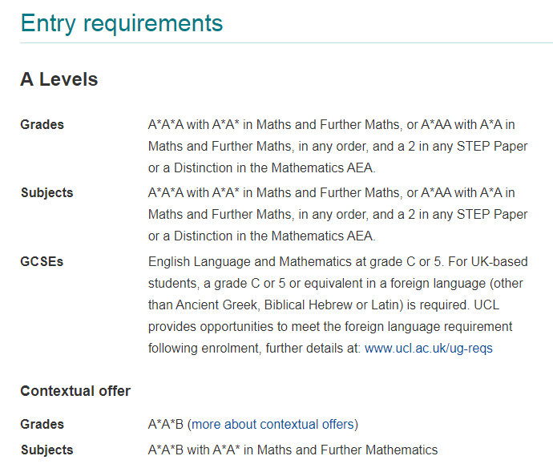Screen dimensions: 553x476
Task: Click the Grades label under Contextual offer
Action: pyautogui.click(x=42, y=424)
